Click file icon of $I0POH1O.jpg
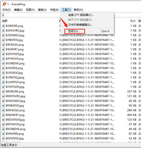141x148 pixels. coord(4,30)
